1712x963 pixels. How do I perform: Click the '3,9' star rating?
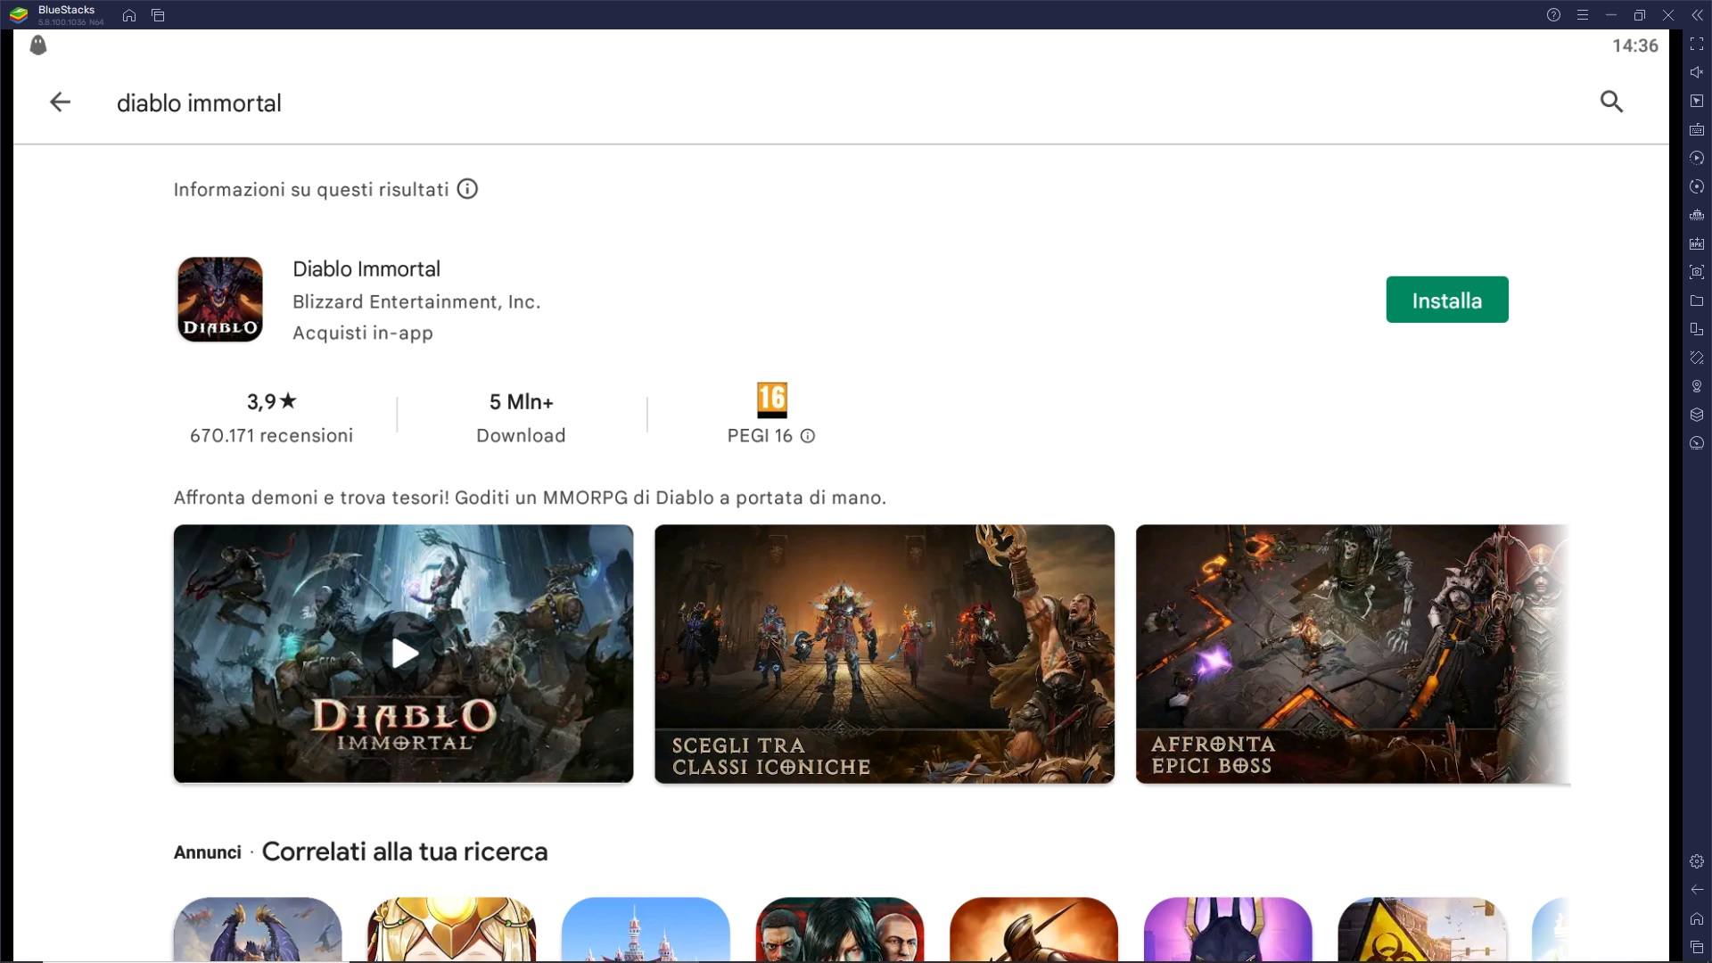(x=271, y=402)
